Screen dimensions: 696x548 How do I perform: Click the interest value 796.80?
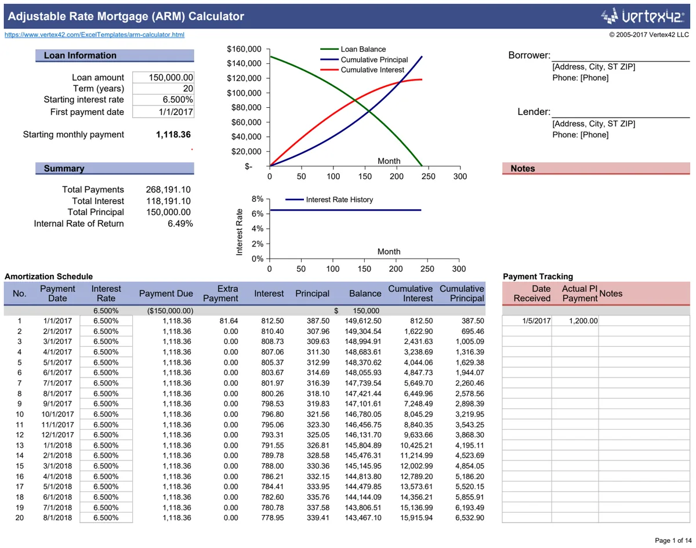coord(273,414)
